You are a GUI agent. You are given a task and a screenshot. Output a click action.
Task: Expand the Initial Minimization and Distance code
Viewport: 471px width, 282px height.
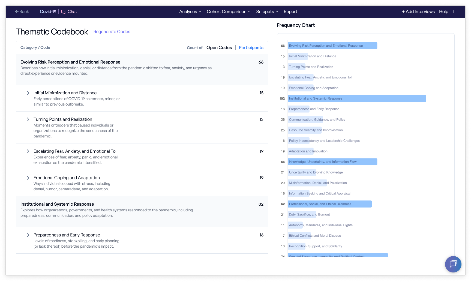(28, 93)
